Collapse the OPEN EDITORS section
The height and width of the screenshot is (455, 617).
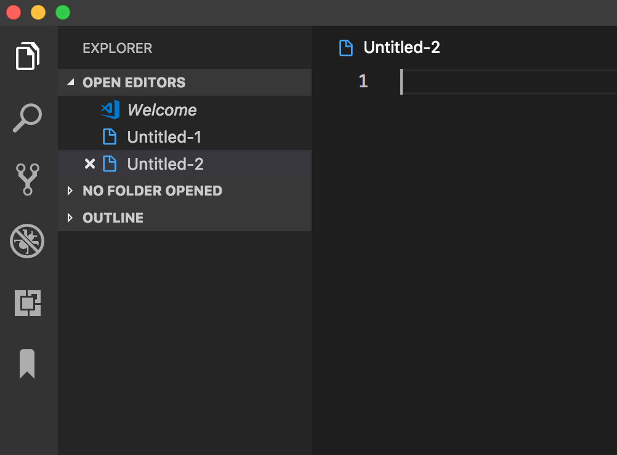click(x=70, y=82)
